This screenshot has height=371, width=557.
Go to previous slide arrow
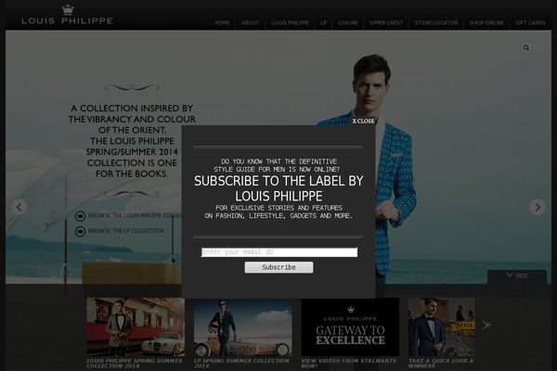pos(19,207)
